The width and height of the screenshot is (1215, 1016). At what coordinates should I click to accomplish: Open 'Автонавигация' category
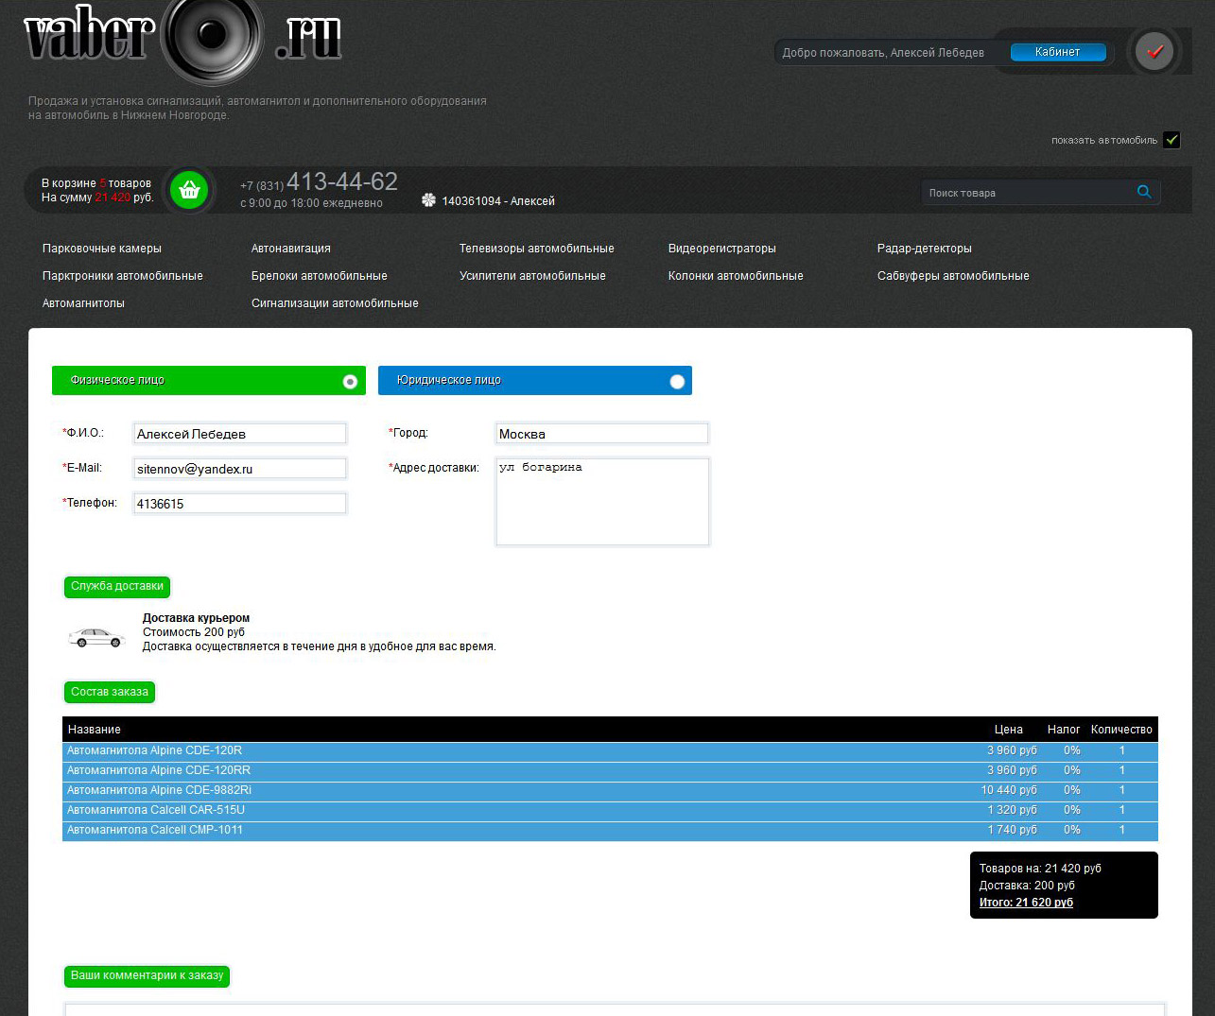click(x=291, y=249)
